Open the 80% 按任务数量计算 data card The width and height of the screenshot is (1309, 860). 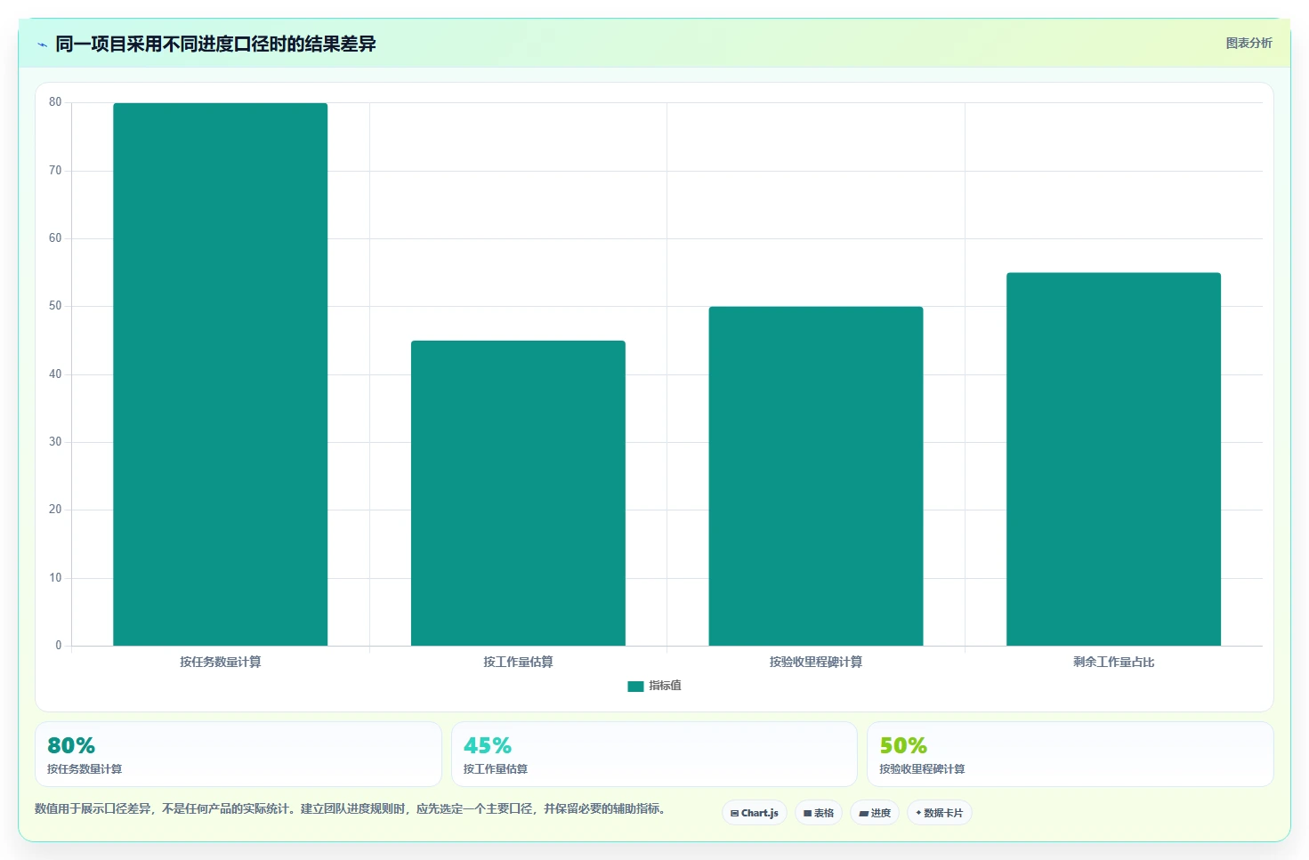point(238,754)
